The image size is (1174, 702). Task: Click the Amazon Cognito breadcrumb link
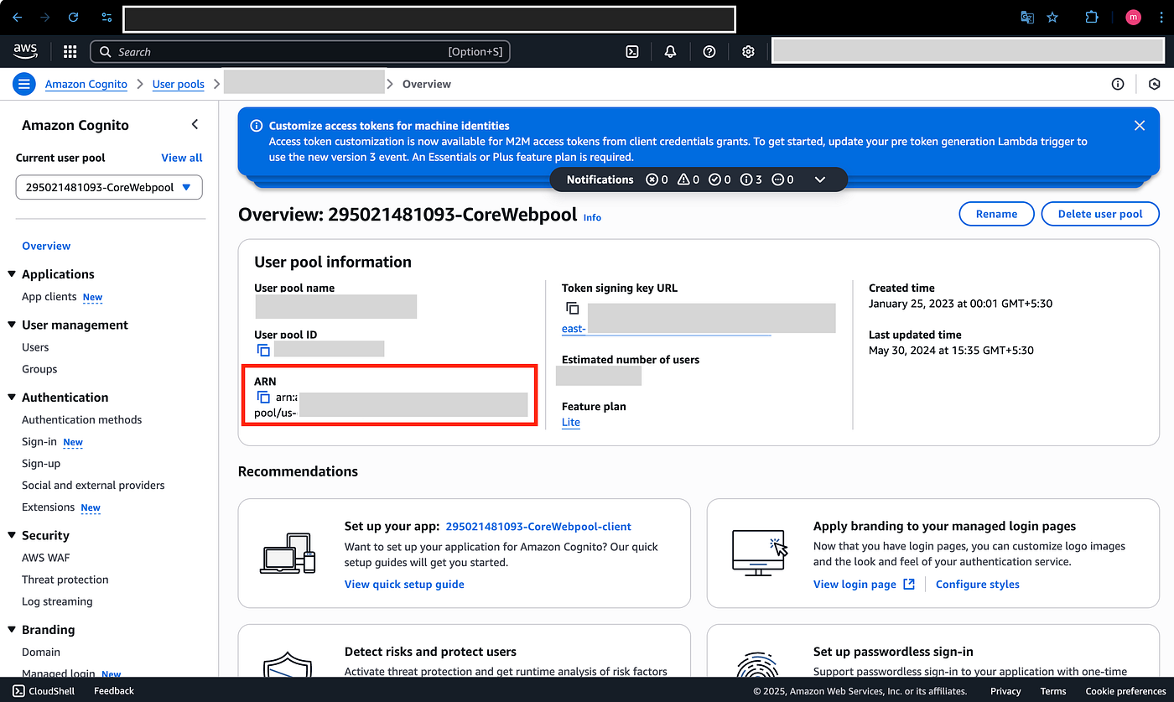(86, 84)
